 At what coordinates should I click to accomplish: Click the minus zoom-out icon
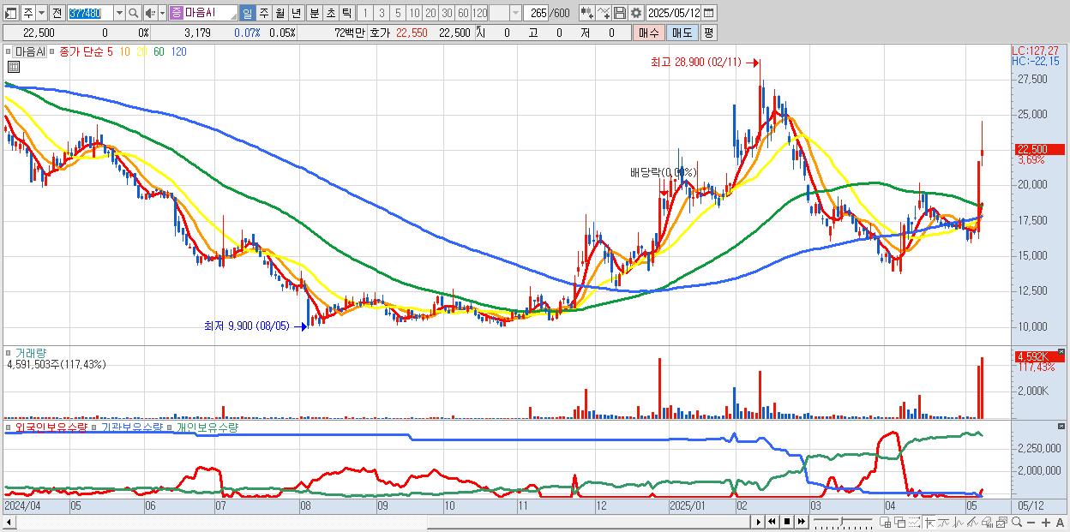tap(1031, 523)
